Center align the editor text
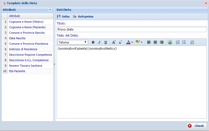The height and width of the screenshot is (131, 209). coord(155,42)
